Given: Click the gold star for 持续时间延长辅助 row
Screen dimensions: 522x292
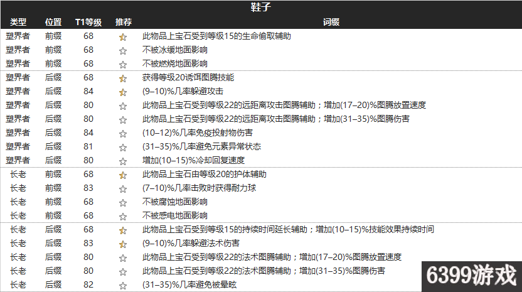Looking at the screenshot, I should (x=123, y=230).
